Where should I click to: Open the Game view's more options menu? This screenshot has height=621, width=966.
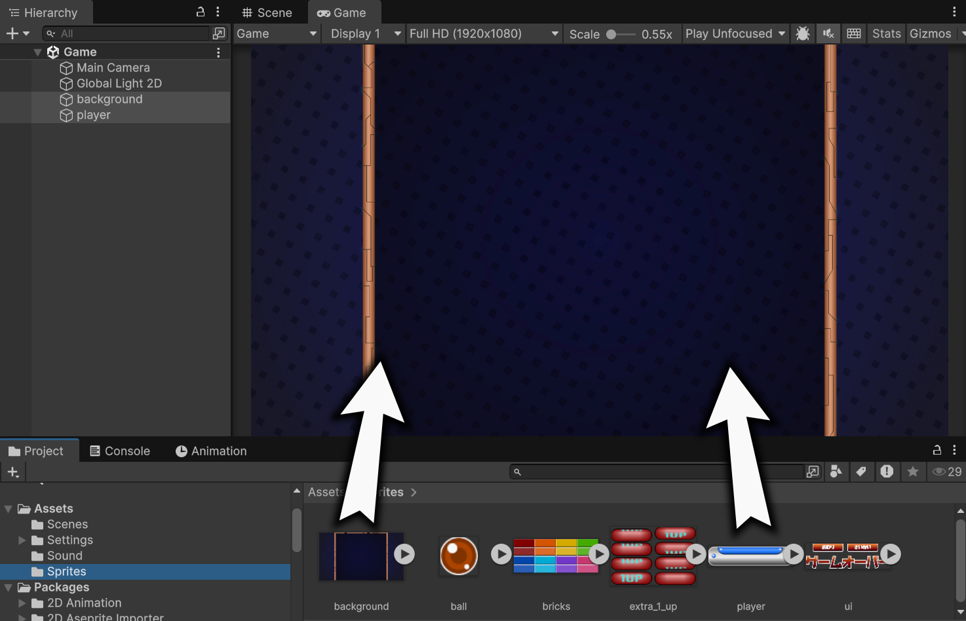pyautogui.click(x=954, y=12)
